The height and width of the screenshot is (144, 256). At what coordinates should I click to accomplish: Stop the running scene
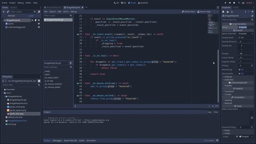point(234,3)
